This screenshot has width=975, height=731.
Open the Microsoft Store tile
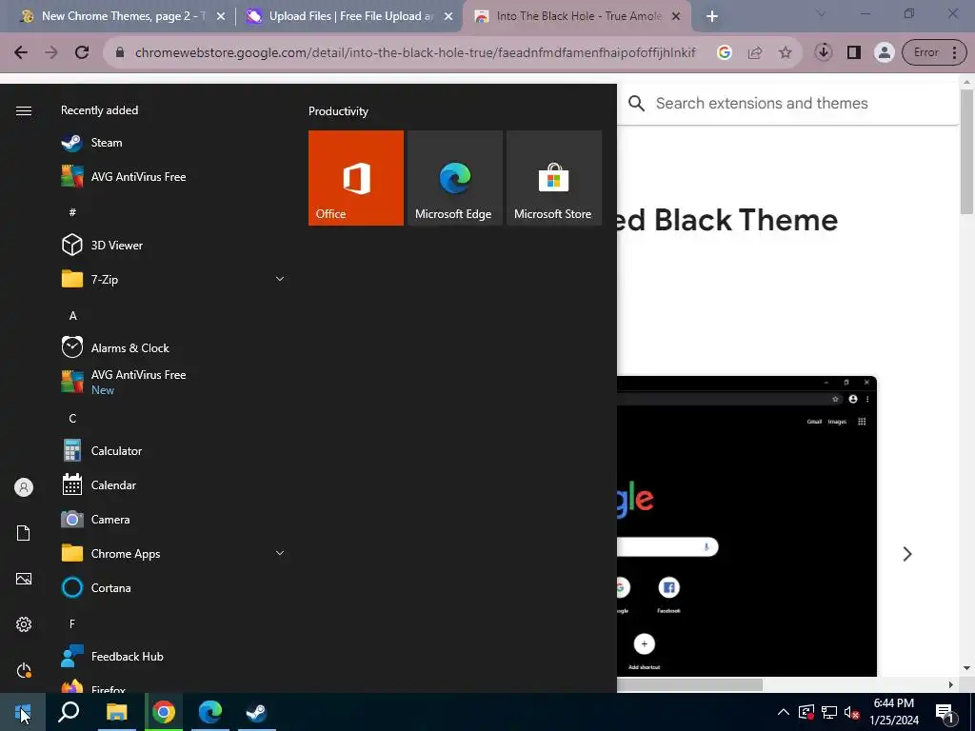click(x=554, y=178)
